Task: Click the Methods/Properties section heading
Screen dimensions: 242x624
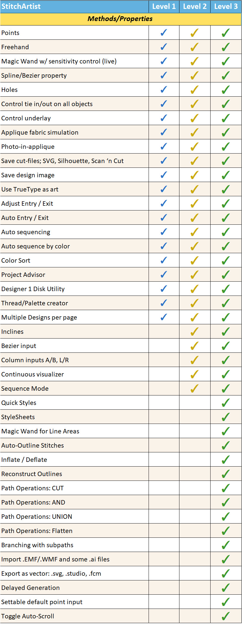Action: click(x=120, y=19)
